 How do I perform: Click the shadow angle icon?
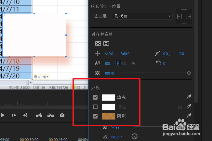coord(105,137)
